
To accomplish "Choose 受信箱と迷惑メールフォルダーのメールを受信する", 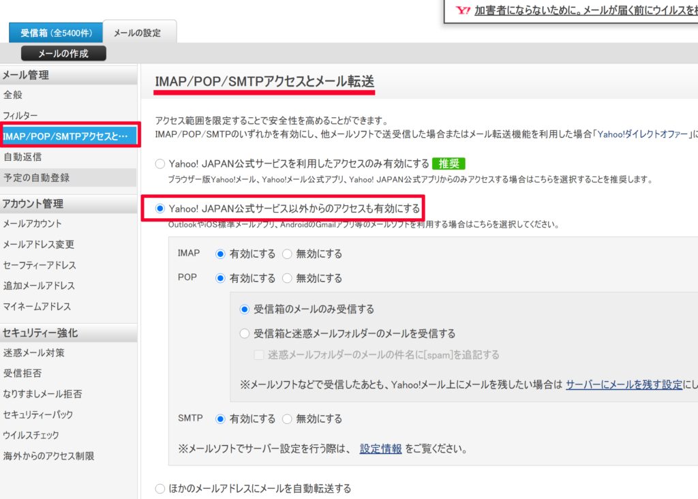I will point(245,334).
